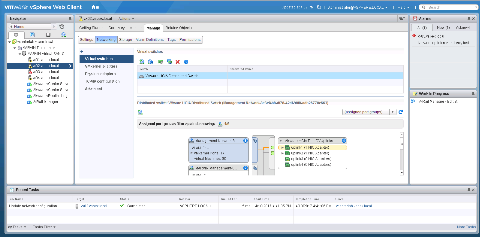Open the Alarm Definitions sub-tab
This screenshot has height=237, width=482.
tap(149, 40)
